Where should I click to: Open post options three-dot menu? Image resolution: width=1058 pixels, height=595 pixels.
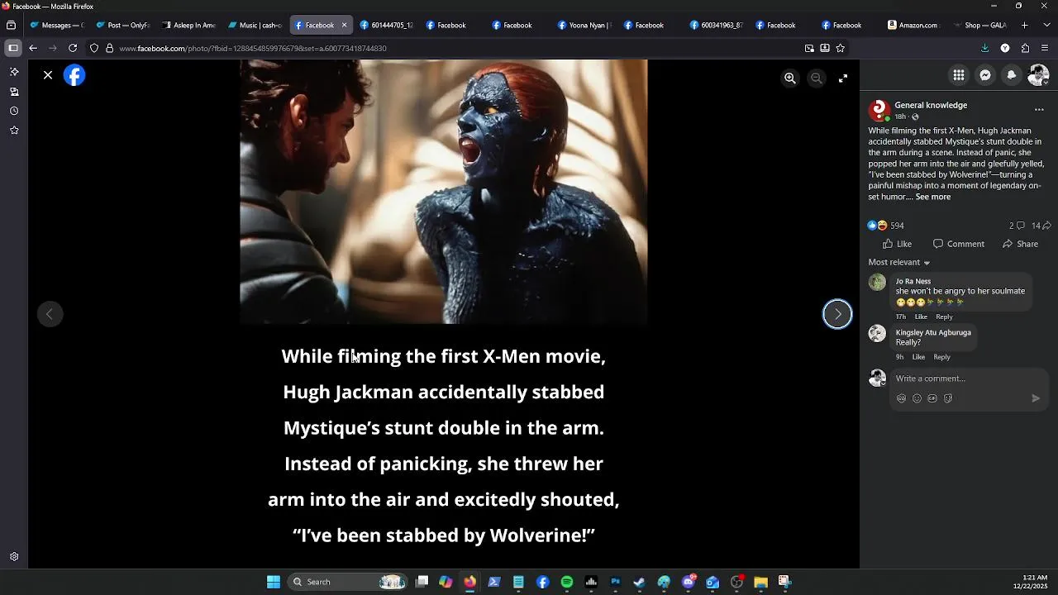(1039, 109)
